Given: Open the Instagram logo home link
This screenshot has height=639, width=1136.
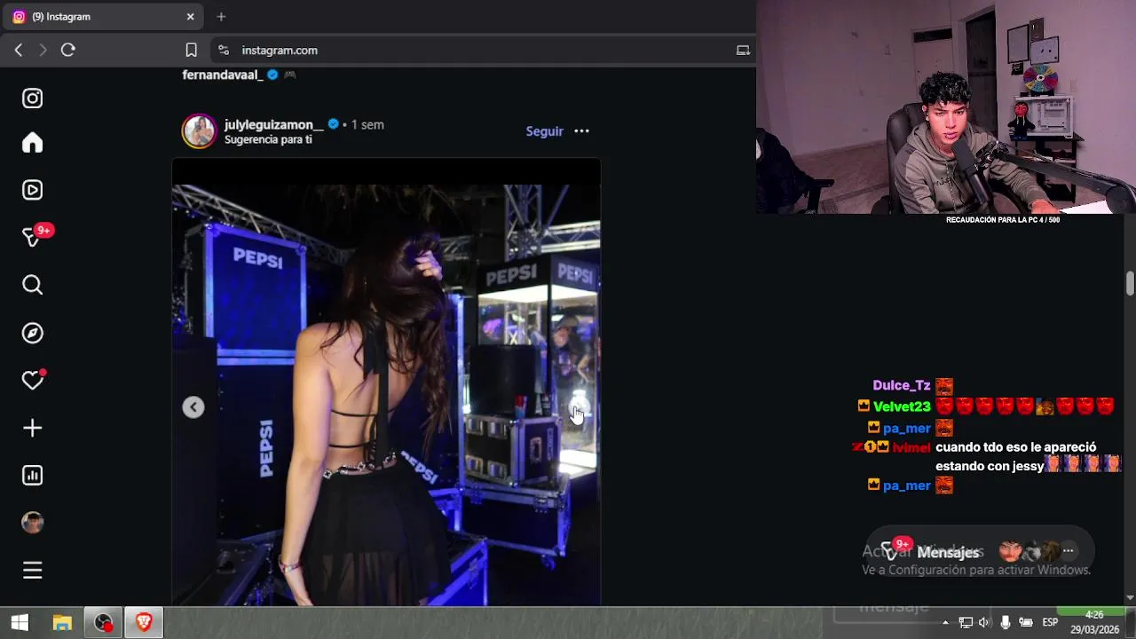Looking at the screenshot, I should [33, 99].
